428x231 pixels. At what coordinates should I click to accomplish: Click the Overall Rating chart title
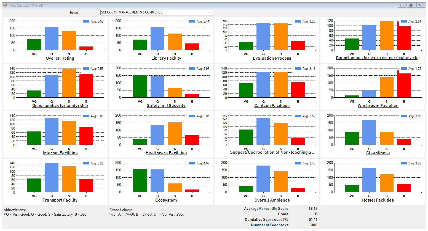(60, 58)
